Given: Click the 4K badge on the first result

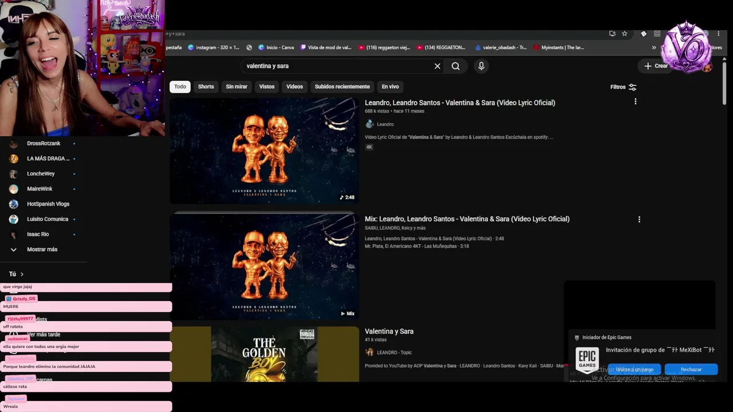Looking at the screenshot, I should (x=369, y=147).
